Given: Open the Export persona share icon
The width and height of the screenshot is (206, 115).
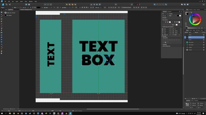Looking at the screenshot, I should [x=10, y=4].
